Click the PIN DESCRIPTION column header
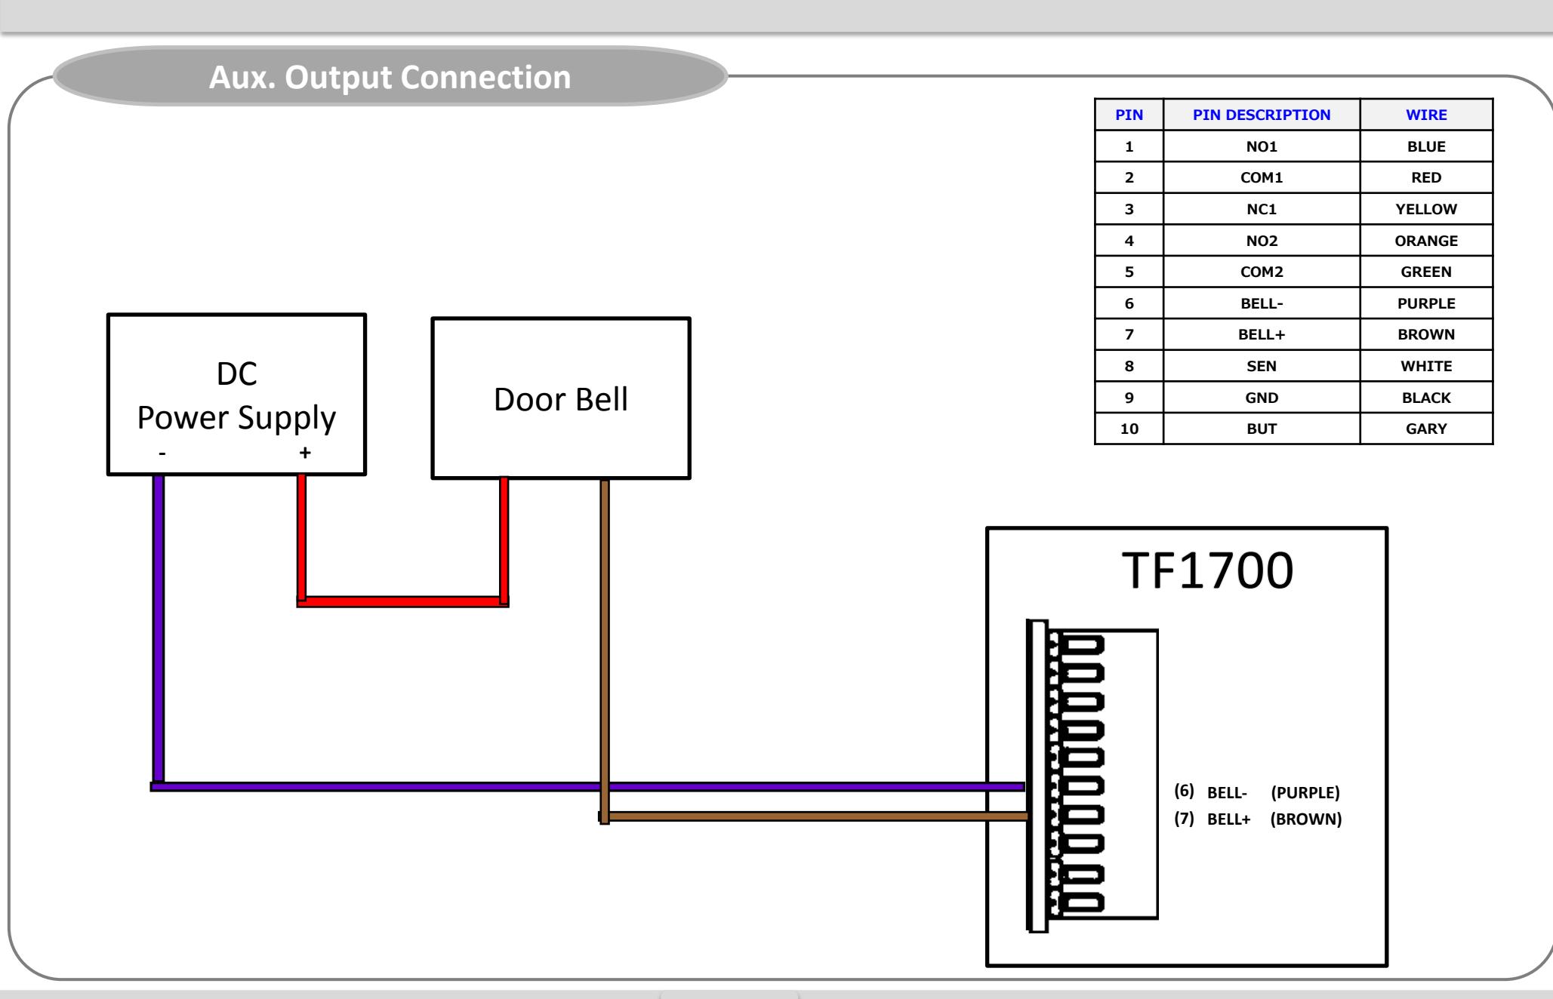 [x=1262, y=115]
